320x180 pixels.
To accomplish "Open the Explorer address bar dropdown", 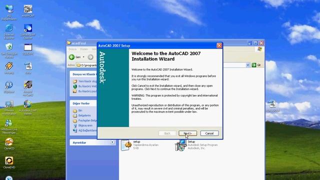I will pyautogui.click(x=248, y=65).
